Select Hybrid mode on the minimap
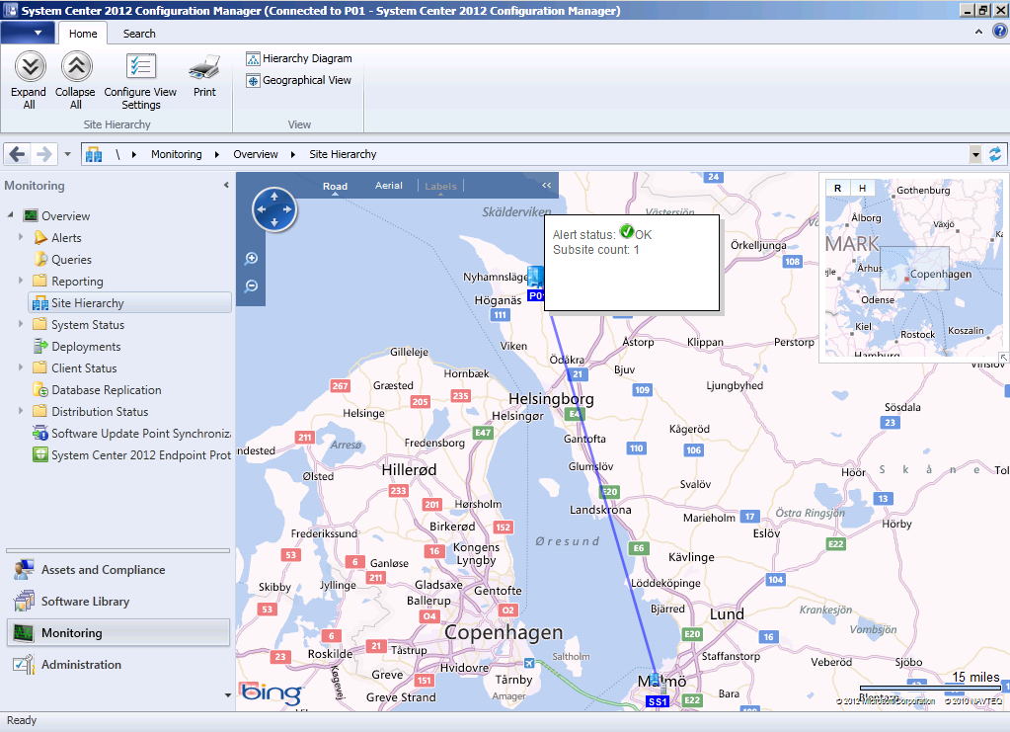This screenshot has width=1010, height=732. tap(862, 188)
